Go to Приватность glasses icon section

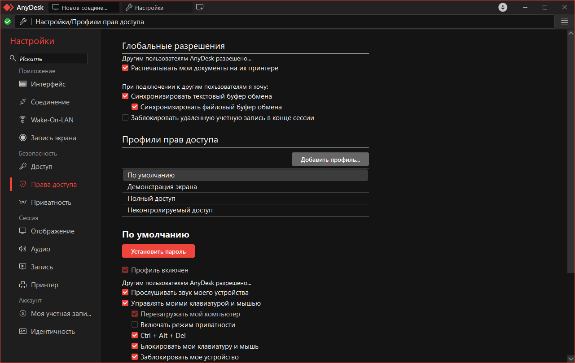point(23,203)
